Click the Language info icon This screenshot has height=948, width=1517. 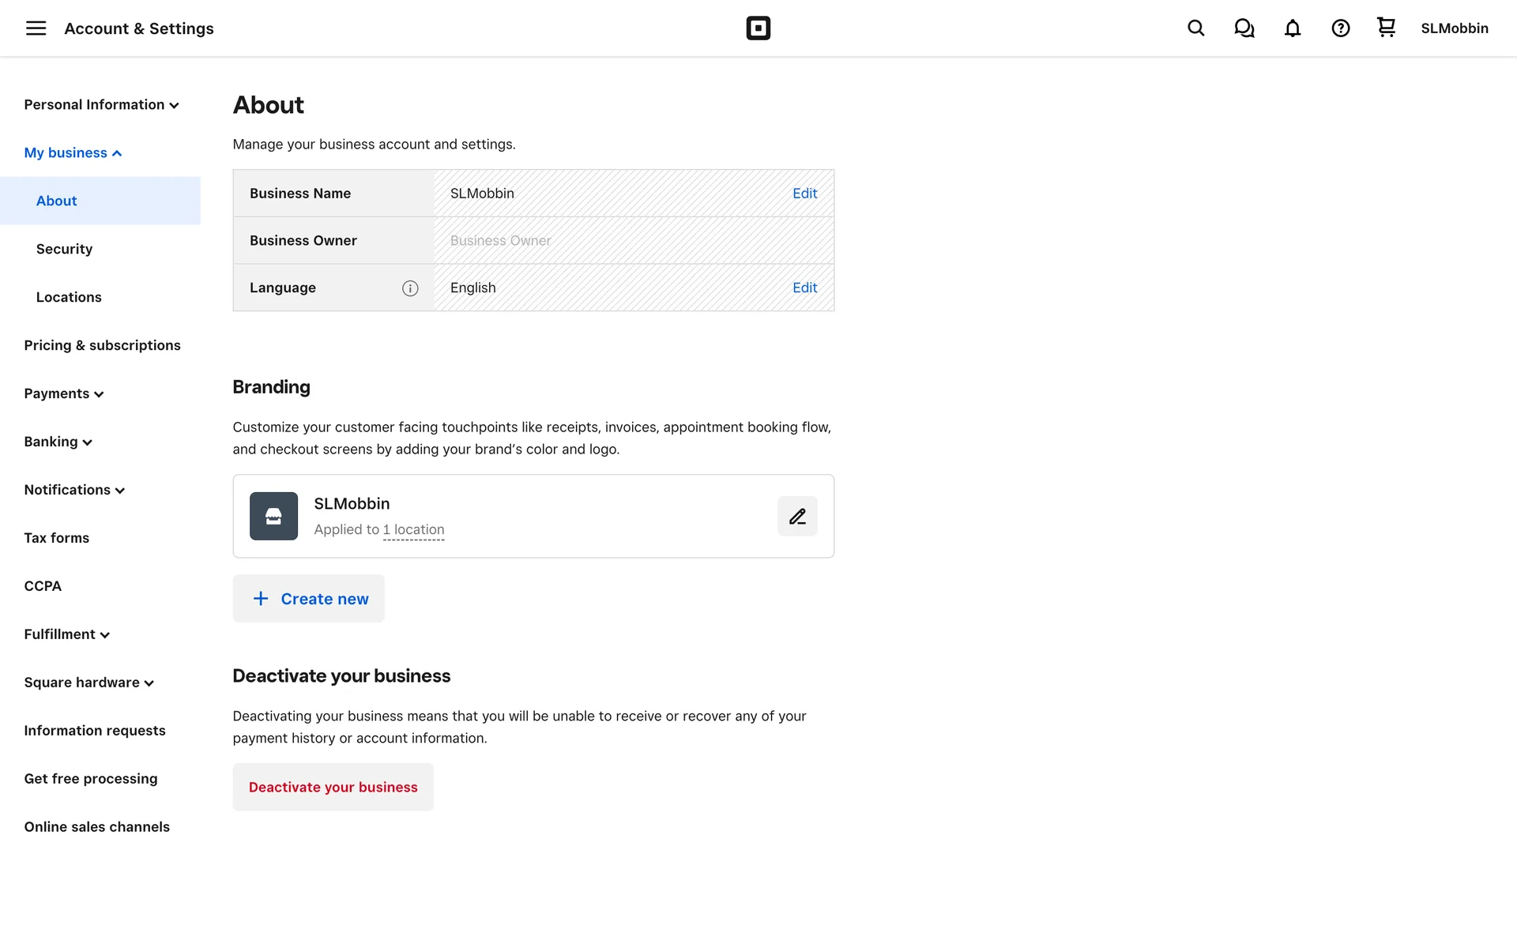(409, 288)
